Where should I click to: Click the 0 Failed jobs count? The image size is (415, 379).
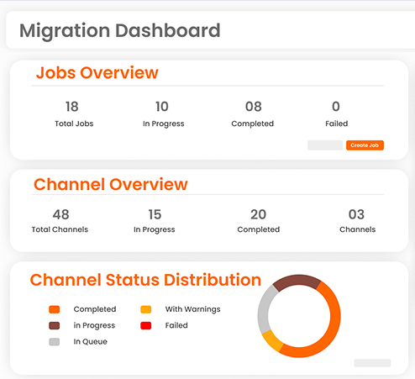click(x=336, y=107)
